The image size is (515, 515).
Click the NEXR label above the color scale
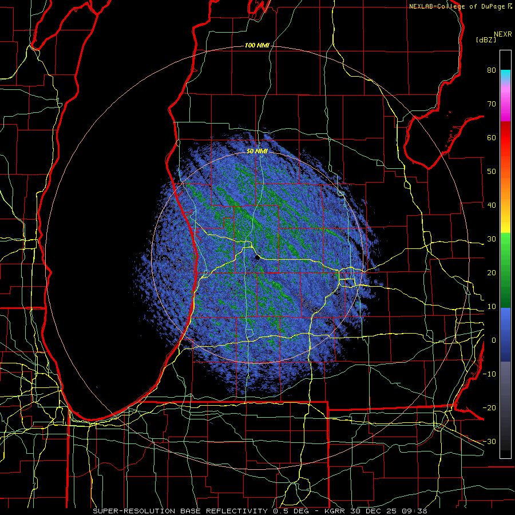point(502,34)
